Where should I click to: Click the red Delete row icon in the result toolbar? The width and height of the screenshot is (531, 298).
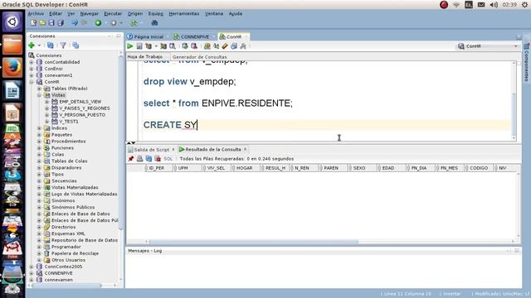pos(158,158)
